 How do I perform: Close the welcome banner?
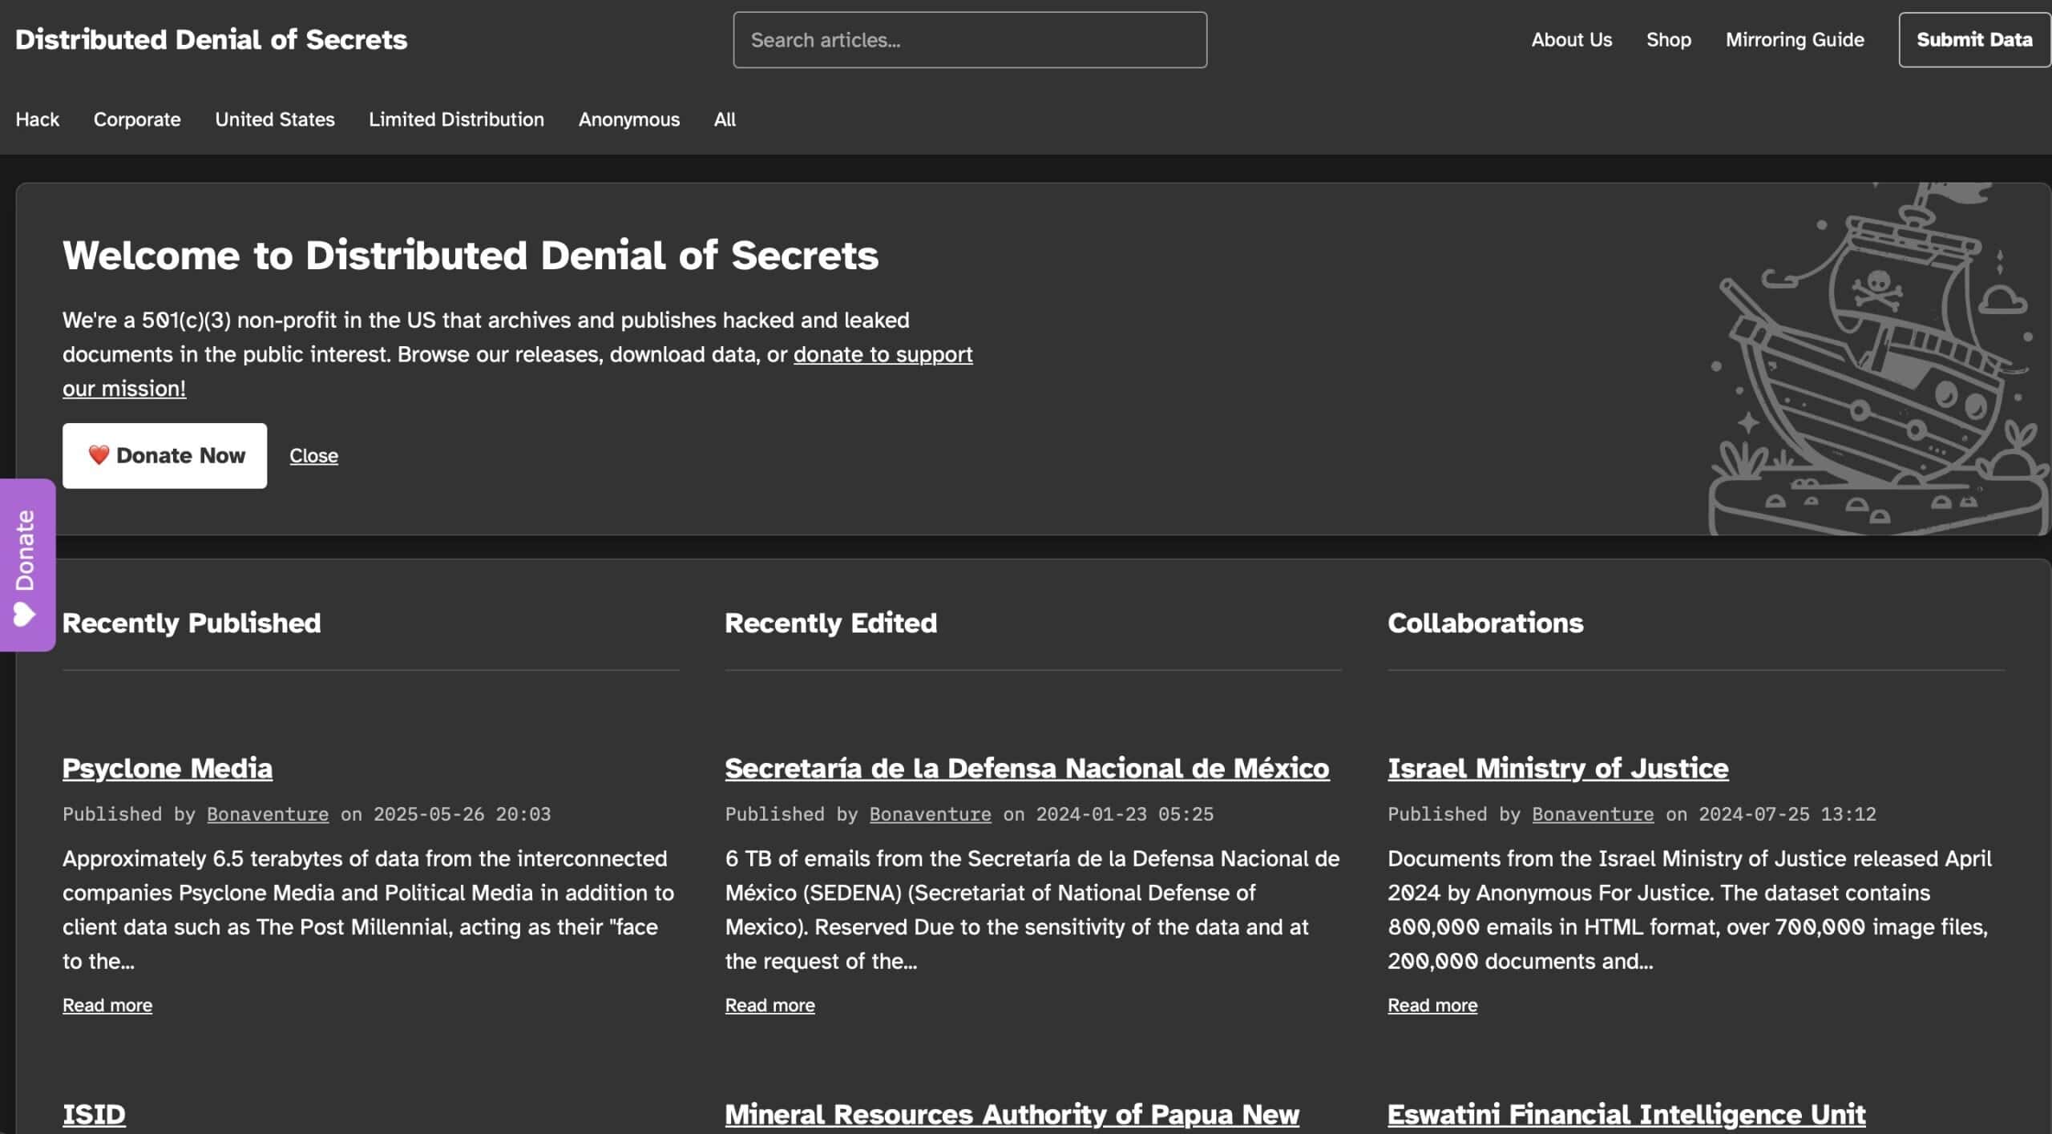coord(313,455)
